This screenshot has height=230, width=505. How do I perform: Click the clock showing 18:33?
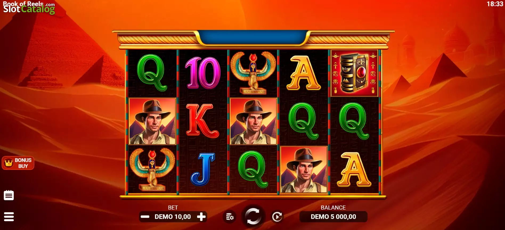click(x=495, y=4)
